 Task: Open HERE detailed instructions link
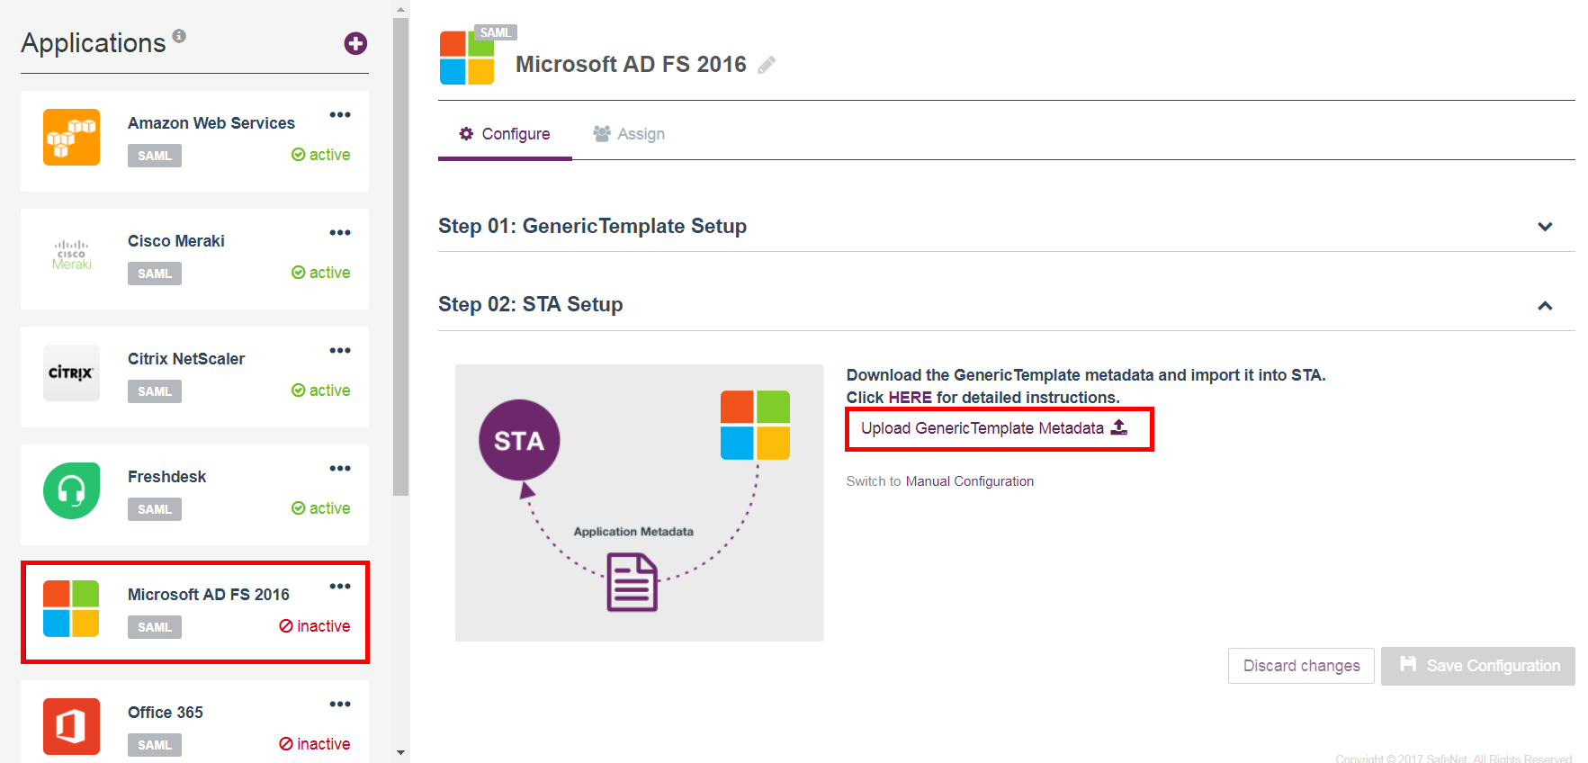click(910, 397)
